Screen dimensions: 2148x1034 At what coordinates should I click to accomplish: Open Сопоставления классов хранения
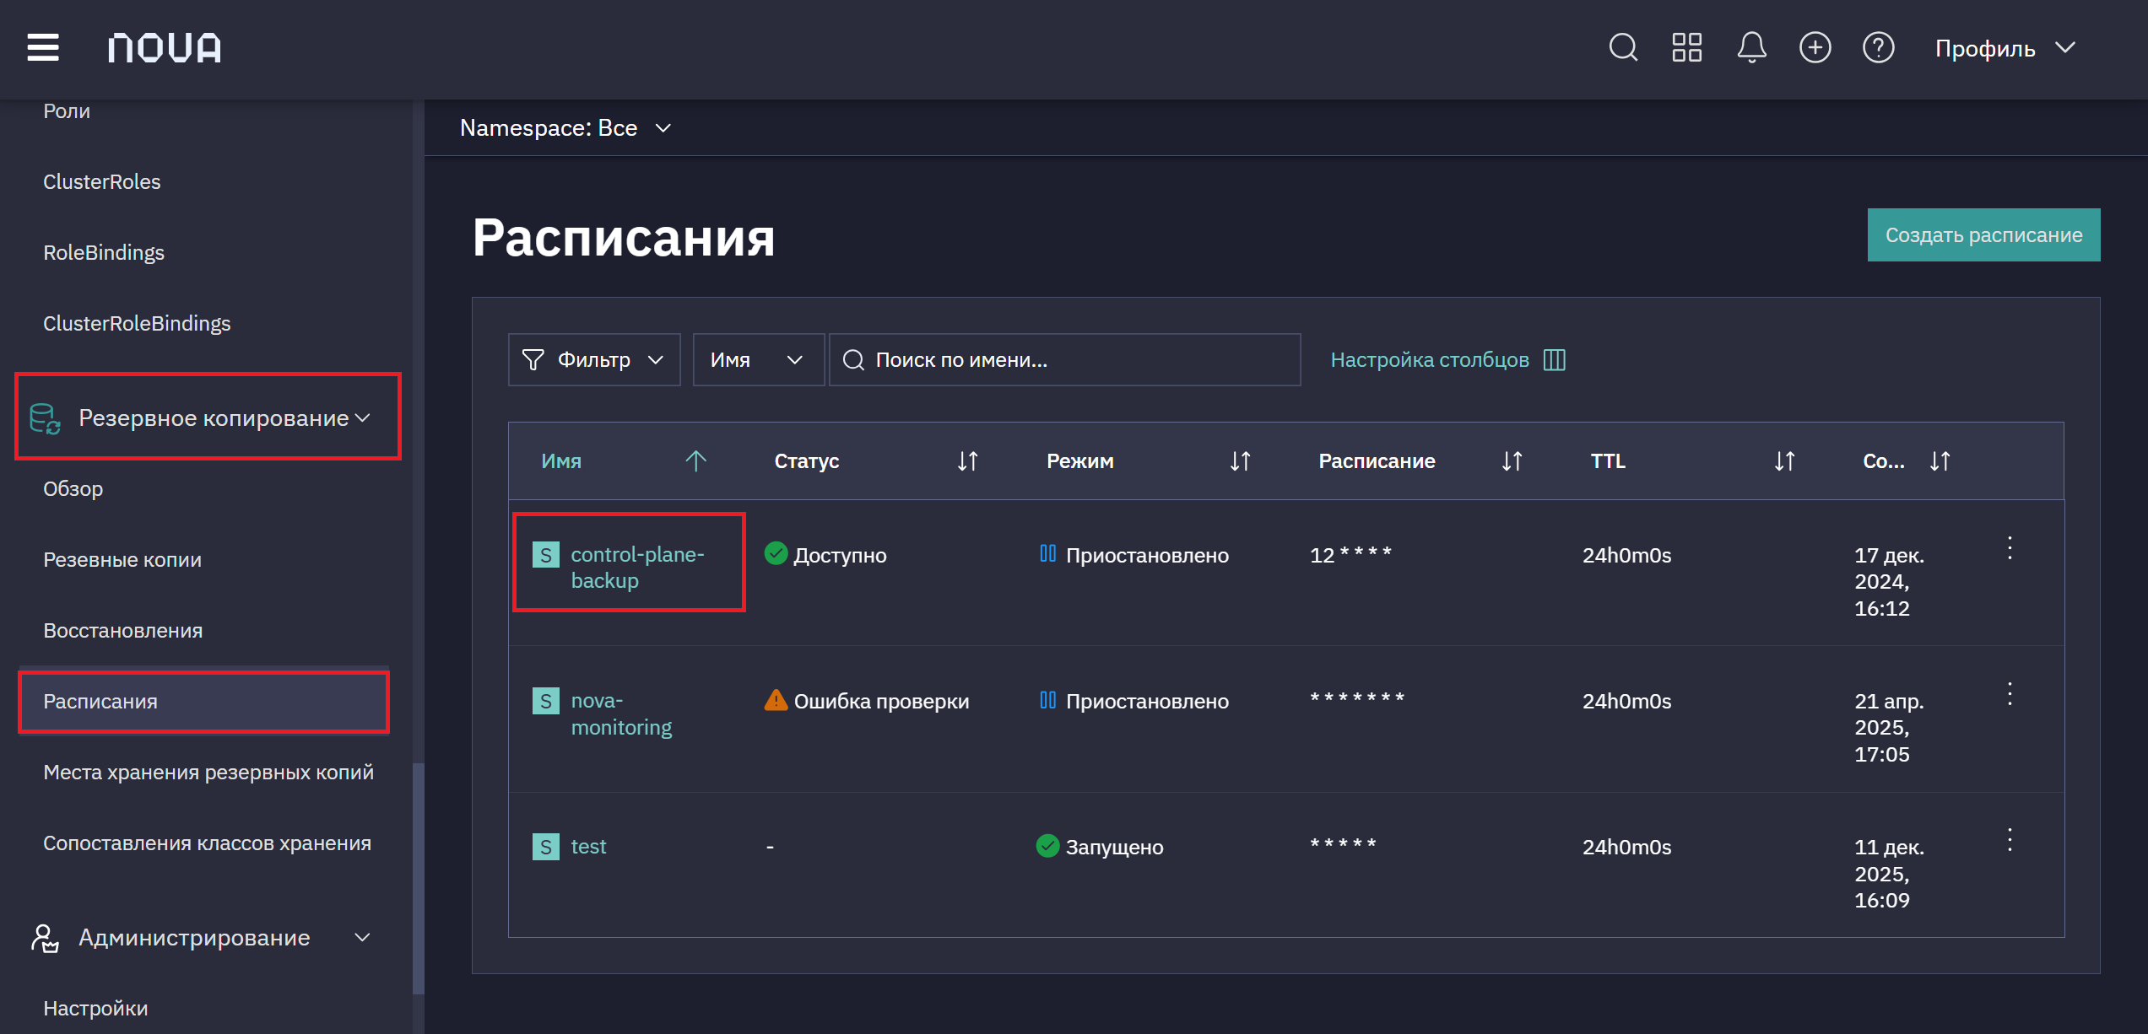tap(208, 843)
